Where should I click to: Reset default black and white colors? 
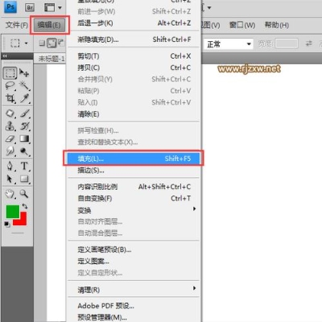7,225
